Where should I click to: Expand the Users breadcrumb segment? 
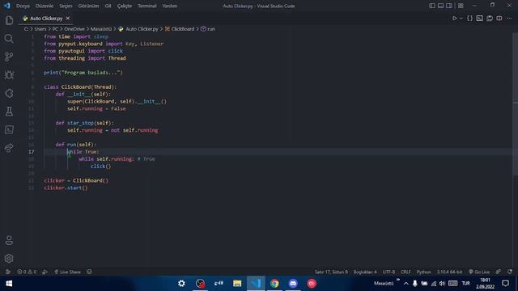pos(40,29)
